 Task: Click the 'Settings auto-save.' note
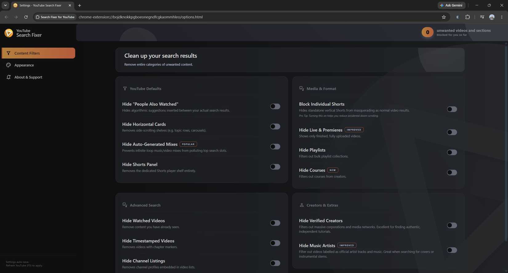(18, 262)
